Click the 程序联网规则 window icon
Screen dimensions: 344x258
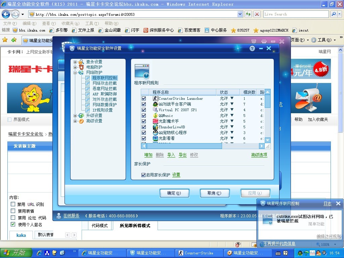(142, 71)
